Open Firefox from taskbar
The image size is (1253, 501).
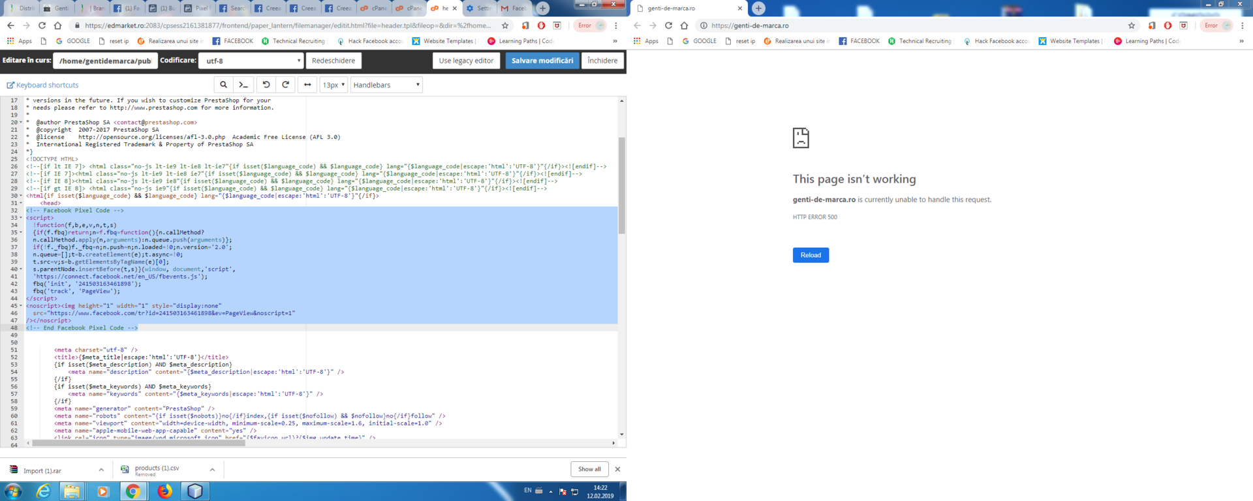164,491
